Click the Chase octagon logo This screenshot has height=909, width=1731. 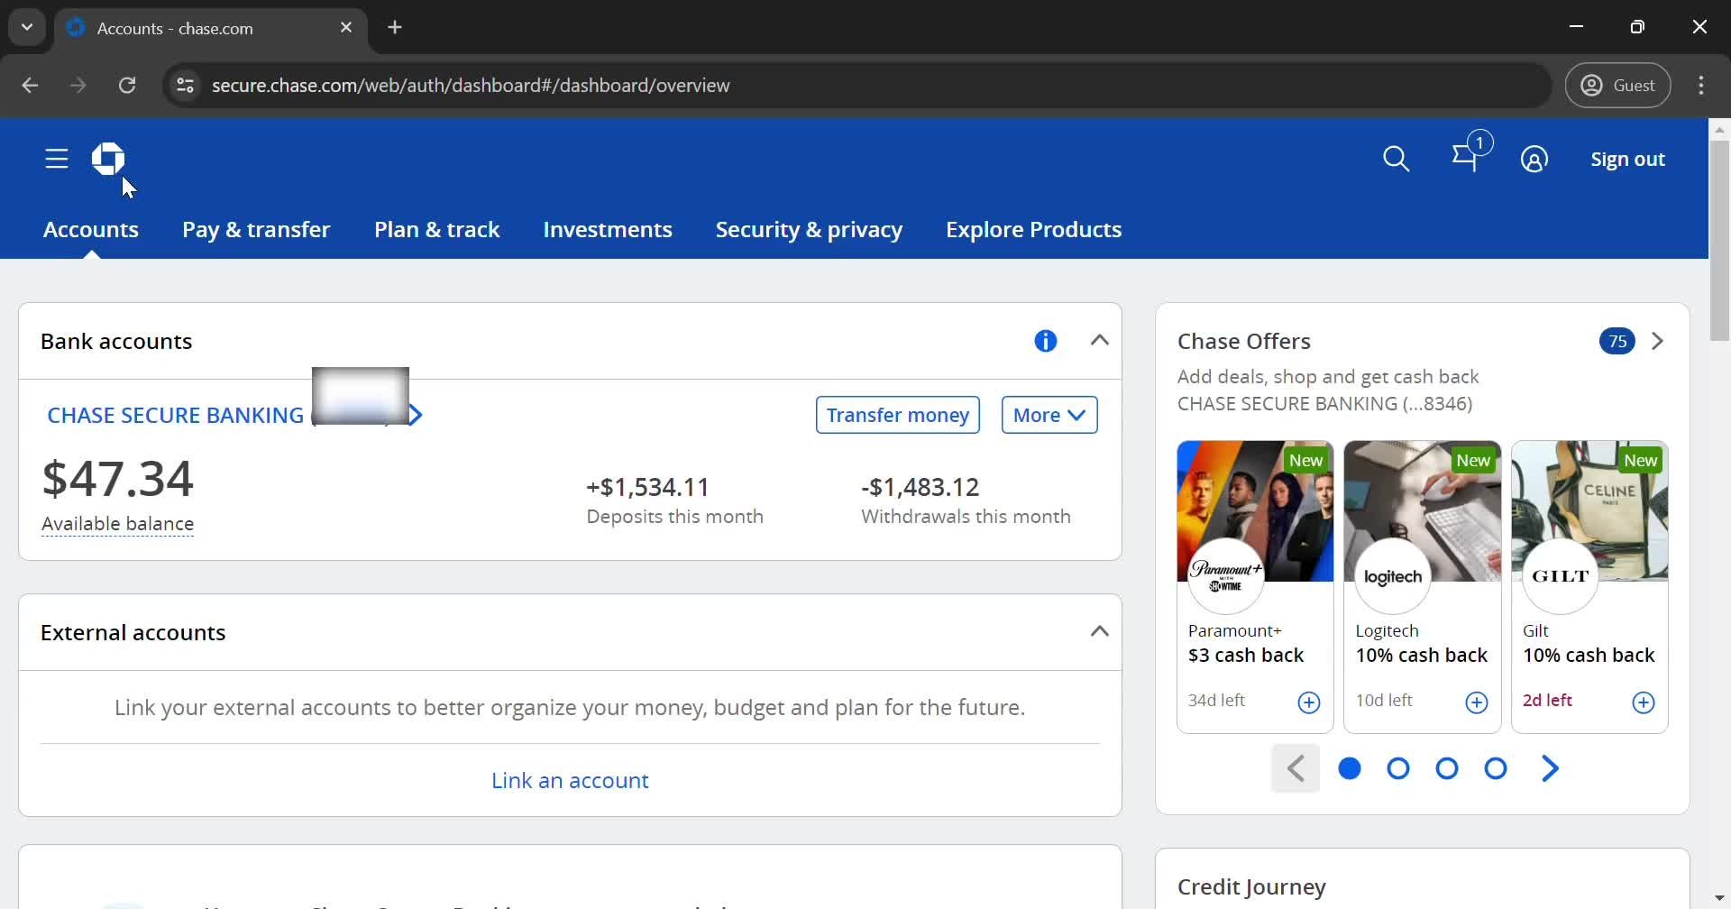(108, 159)
